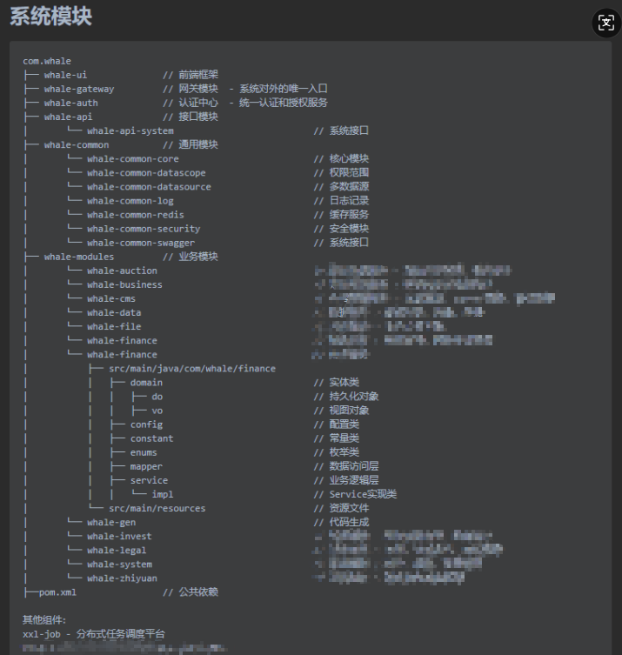The width and height of the screenshot is (622, 655).
Task: Click whale-common-datasource entry
Action: [149, 187]
